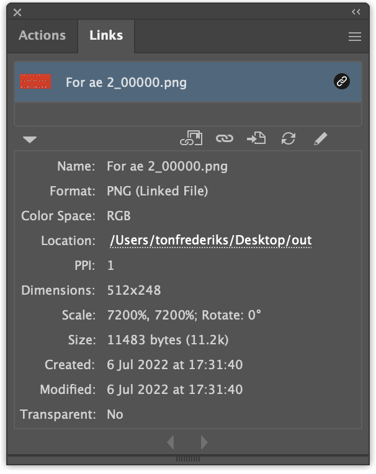Click linked status icon on file row
This screenshot has width=376, height=474.
tap(341, 81)
